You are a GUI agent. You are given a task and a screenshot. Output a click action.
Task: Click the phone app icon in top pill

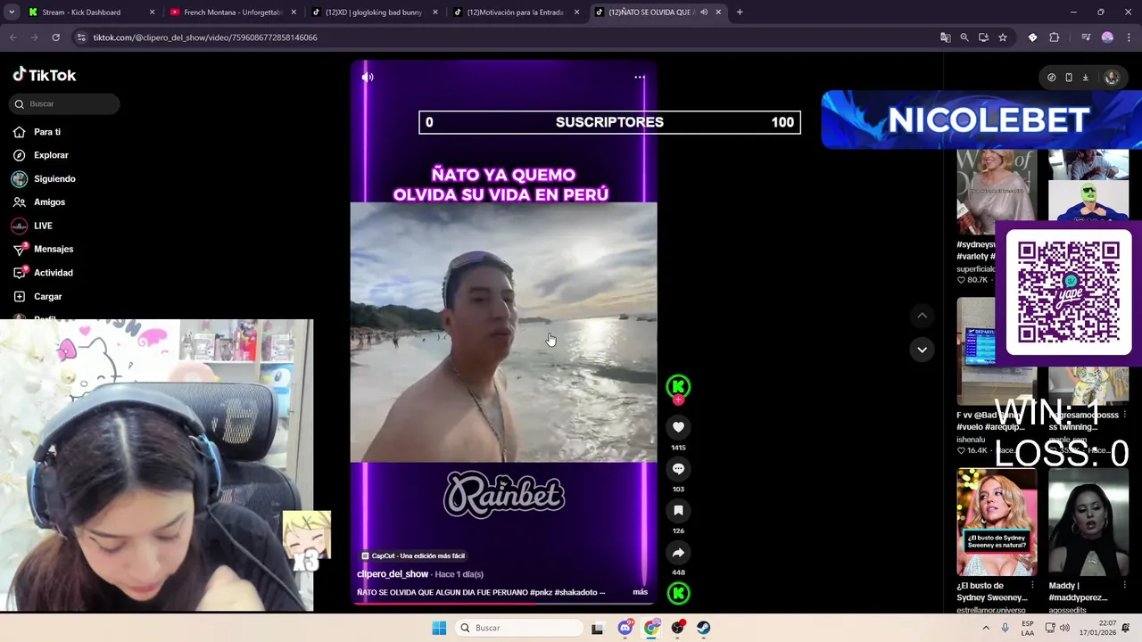coord(1069,78)
